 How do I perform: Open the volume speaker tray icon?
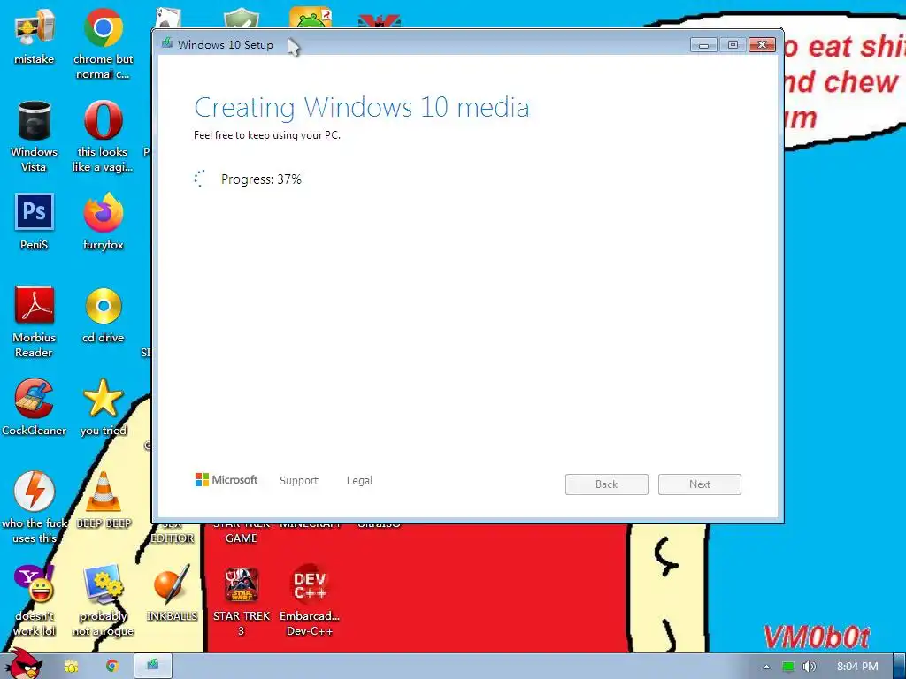(809, 667)
